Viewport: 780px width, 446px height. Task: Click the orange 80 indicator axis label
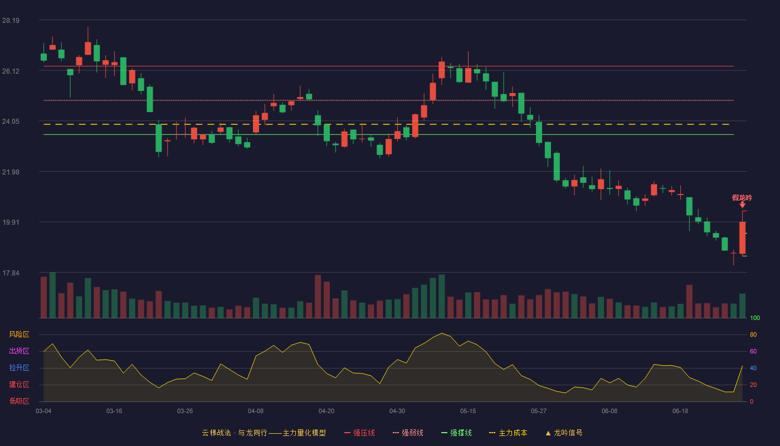[753, 334]
